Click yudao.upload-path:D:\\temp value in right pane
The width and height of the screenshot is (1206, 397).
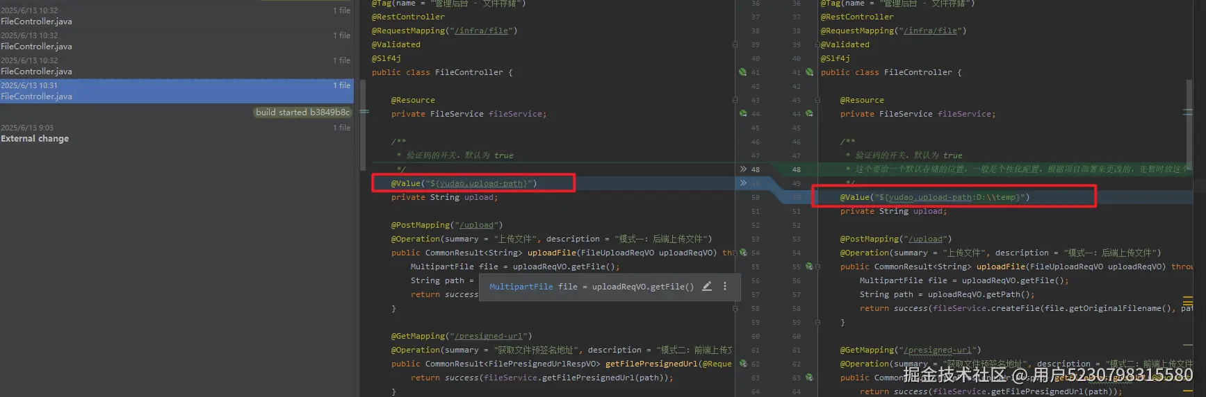tap(952, 197)
